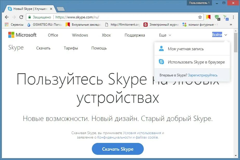Click the browser forward arrow
The image size is (240, 160).
[x=14, y=17]
